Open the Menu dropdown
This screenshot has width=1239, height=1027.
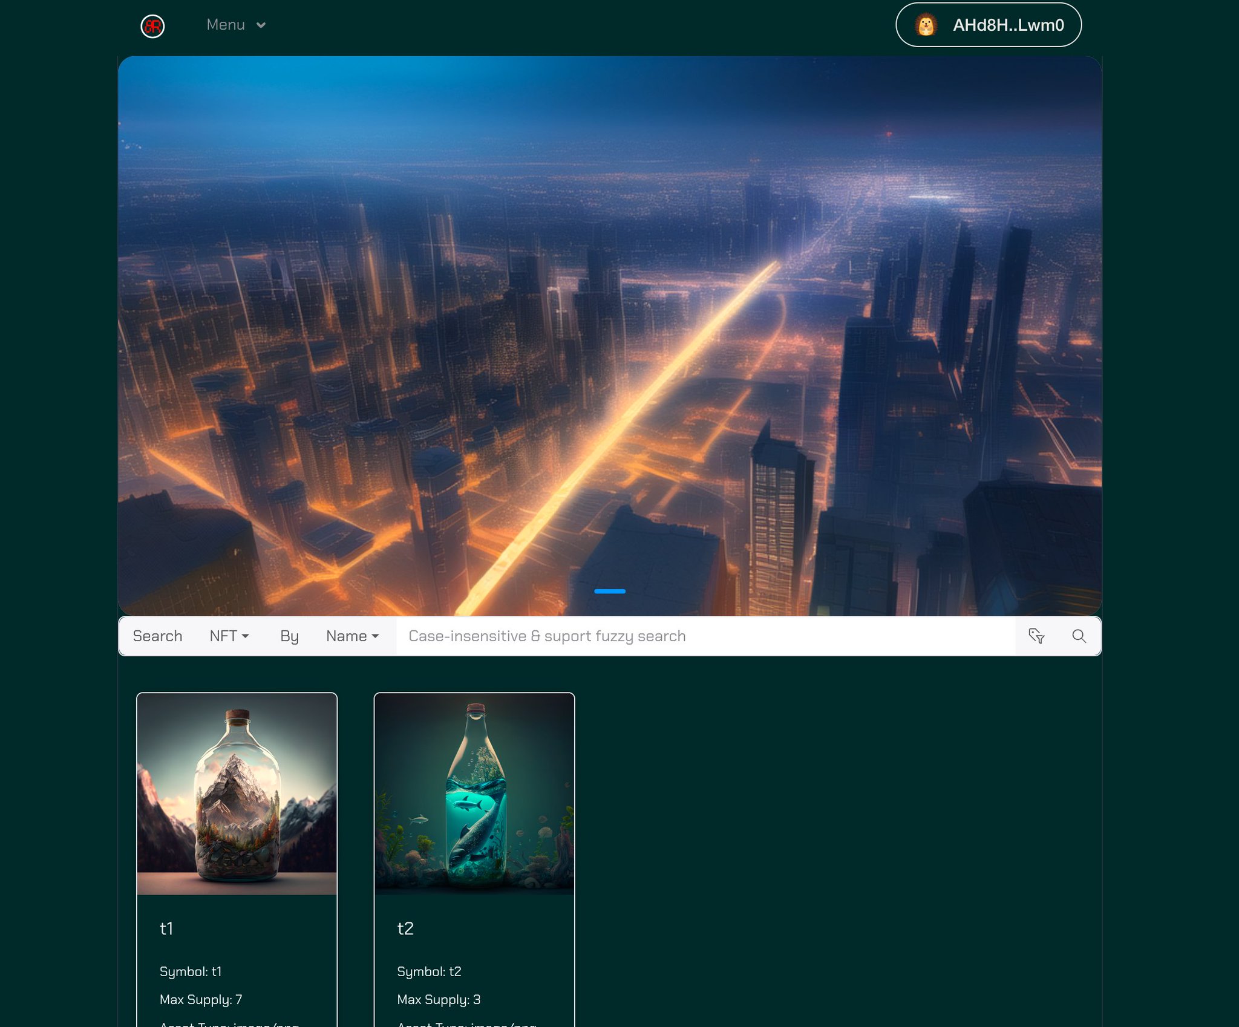click(x=226, y=25)
